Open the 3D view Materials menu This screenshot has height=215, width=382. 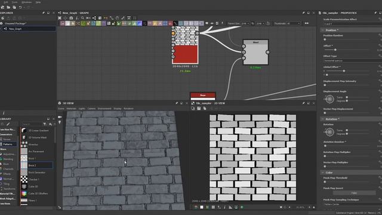point(72,109)
